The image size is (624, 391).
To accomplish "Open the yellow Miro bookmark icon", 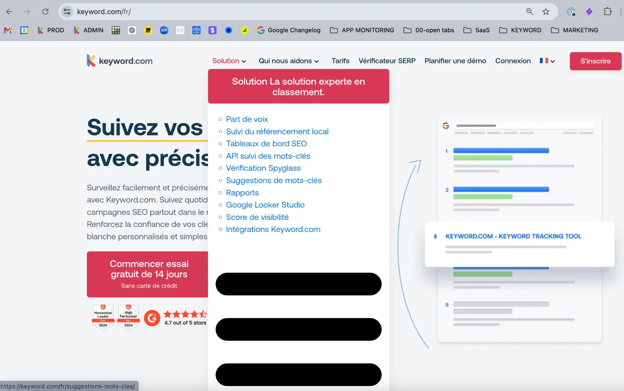I will click(148, 30).
